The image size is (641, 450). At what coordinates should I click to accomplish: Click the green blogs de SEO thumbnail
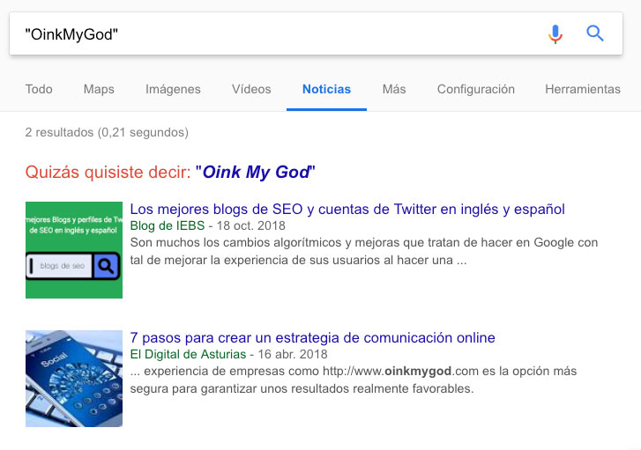point(74,250)
